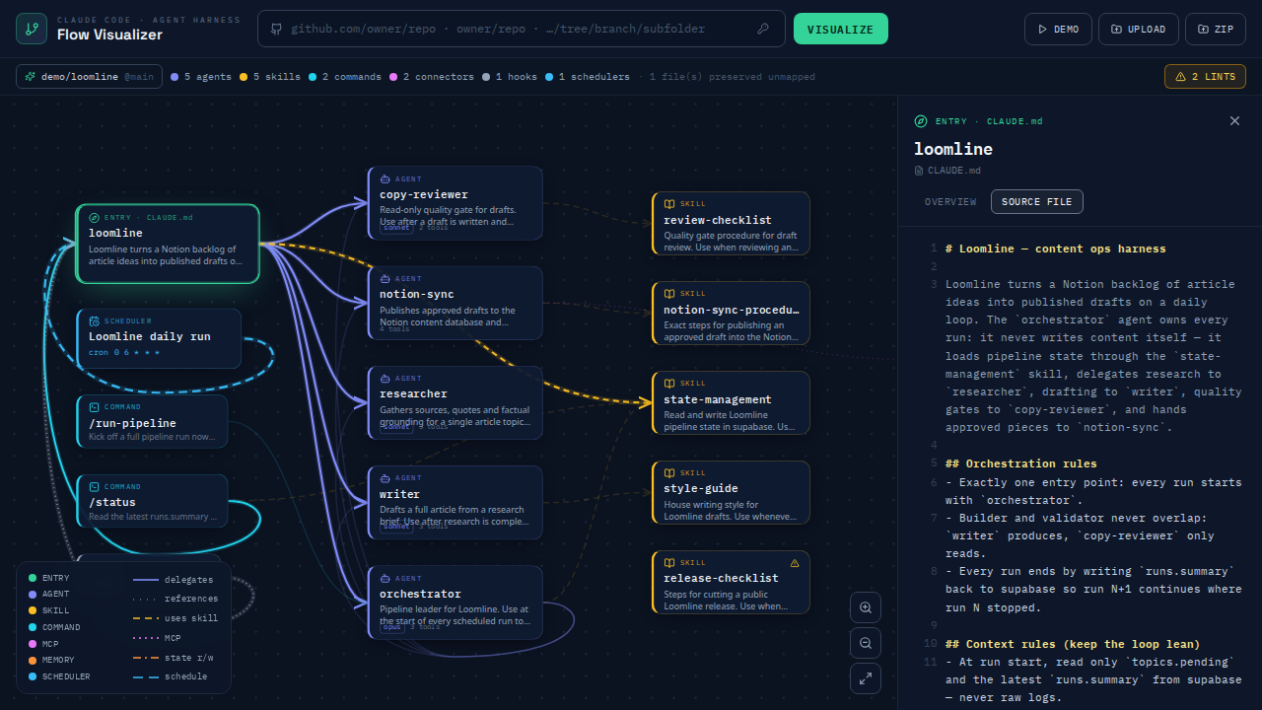Zoom in on the flow graph

click(x=866, y=607)
